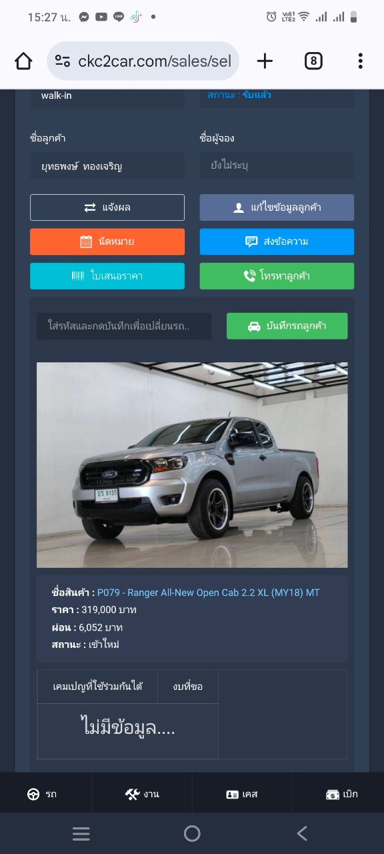This screenshot has height=854, width=384.
Task: Switch to the รถ tab in bottom bar
Action: click(41, 794)
